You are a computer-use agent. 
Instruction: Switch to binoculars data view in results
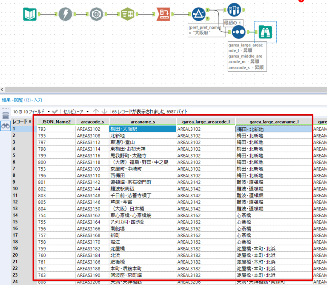coord(6,126)
